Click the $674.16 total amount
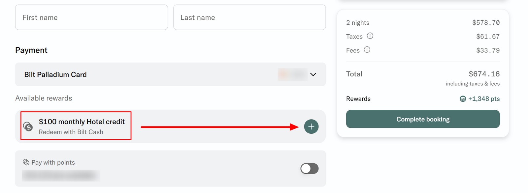The height and width of the screenshot is (193, 528). click(x=484, y=74)
